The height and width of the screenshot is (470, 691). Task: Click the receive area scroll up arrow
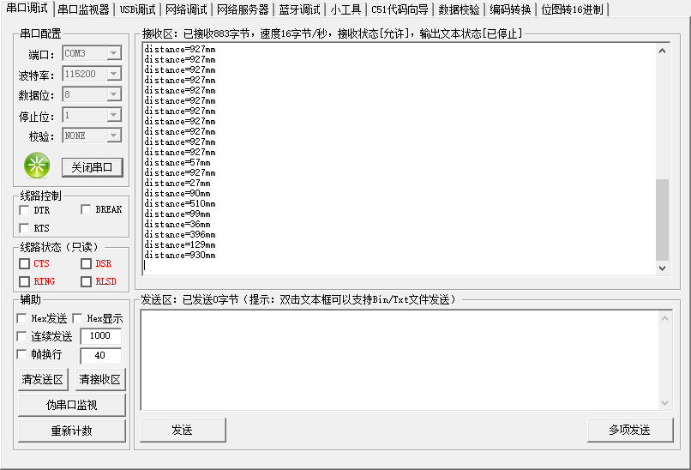pos(662,51)
